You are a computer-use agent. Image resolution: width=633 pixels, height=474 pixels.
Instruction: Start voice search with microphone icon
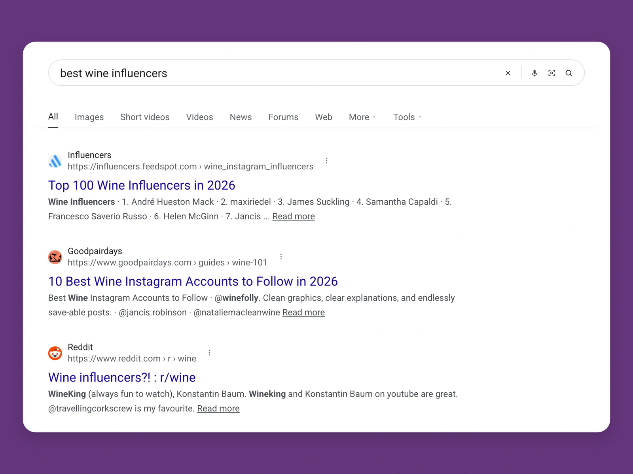click(534, 73)
